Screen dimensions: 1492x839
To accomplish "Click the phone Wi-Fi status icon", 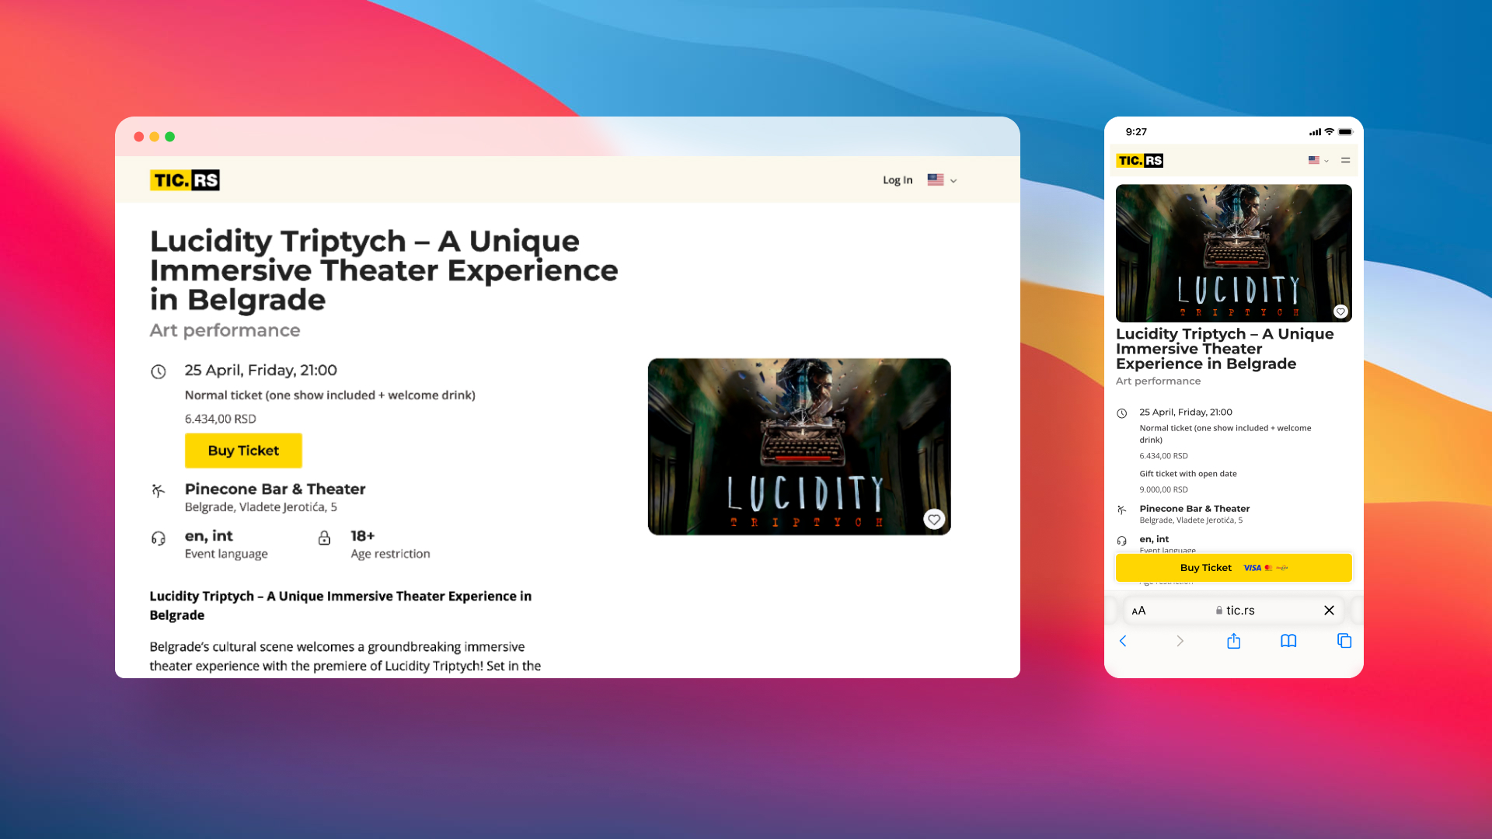I will click(1330, 131).
